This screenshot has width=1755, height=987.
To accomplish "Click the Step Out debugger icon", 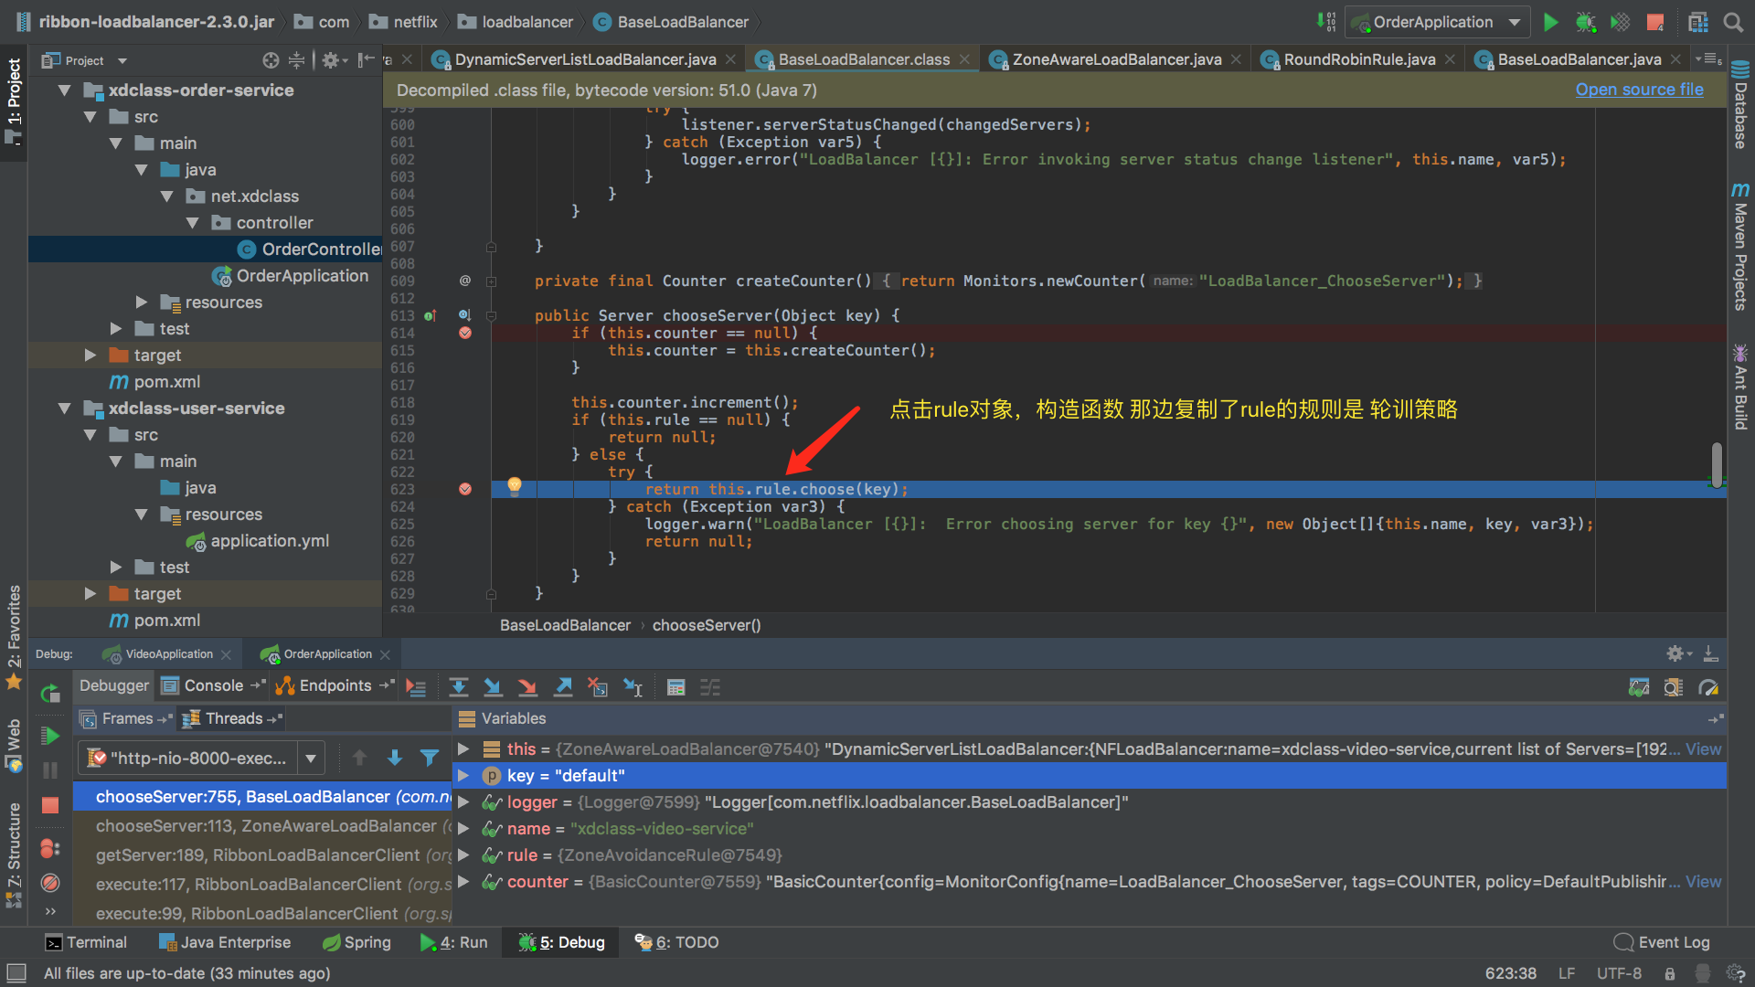I will click(564, 687).
